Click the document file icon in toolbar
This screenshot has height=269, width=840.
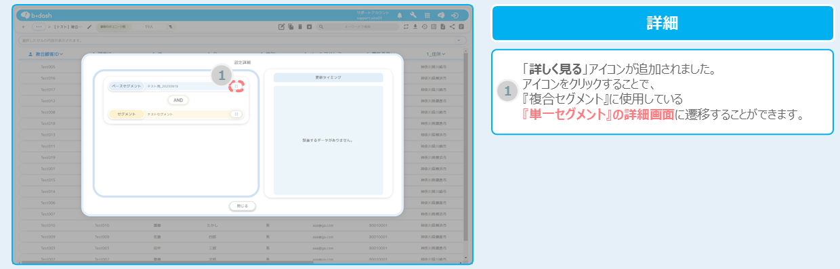442,26
